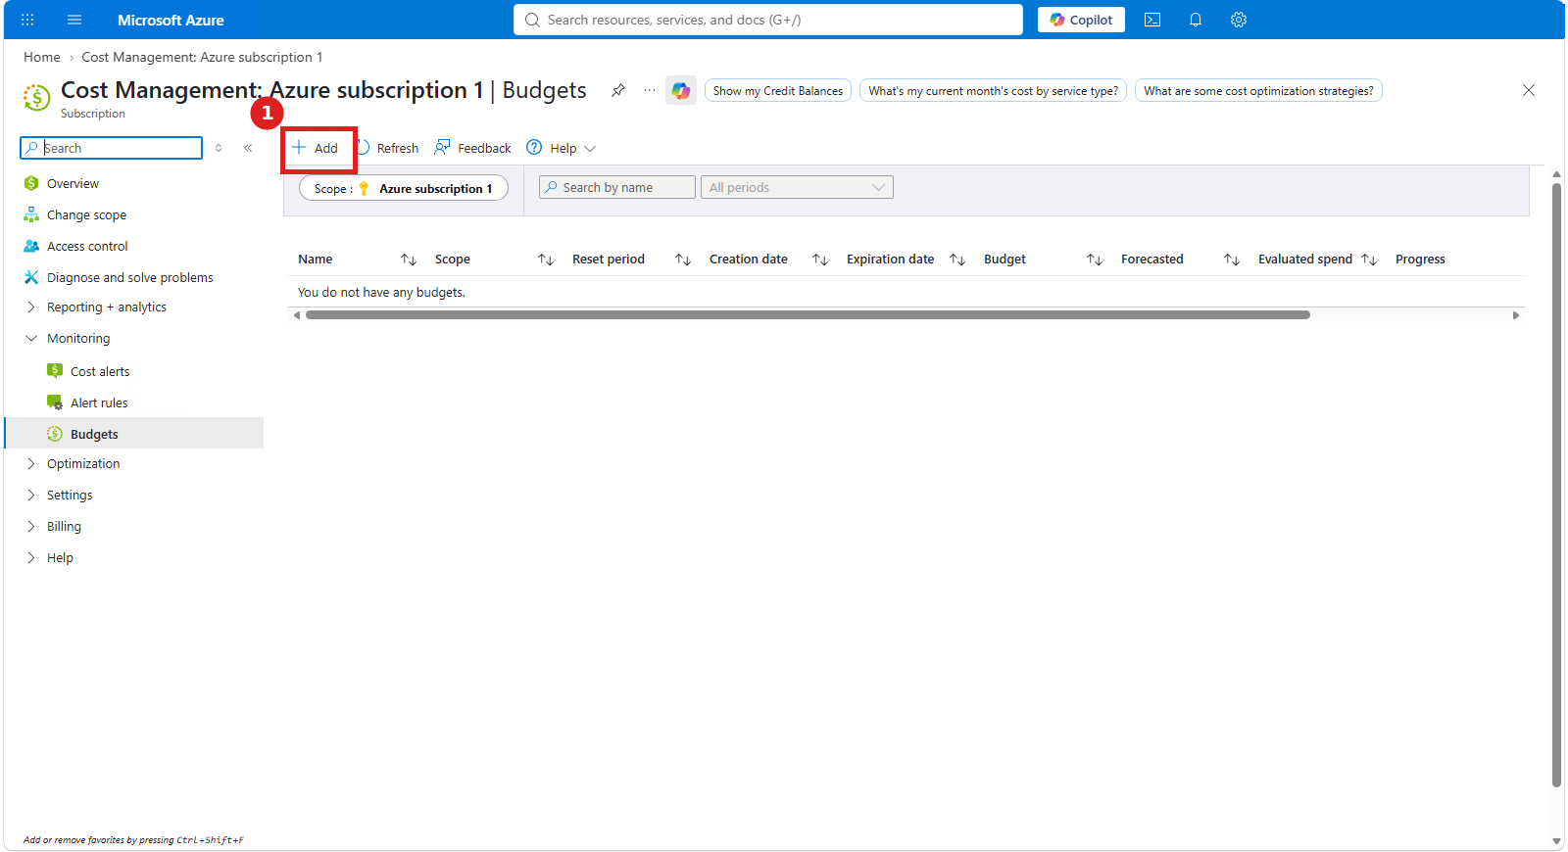The height and width of the screenshot is (852, 1568).
Task: Collapse the sidebar with double chevron
Action: pyautogui.click(x=248, y=148)
